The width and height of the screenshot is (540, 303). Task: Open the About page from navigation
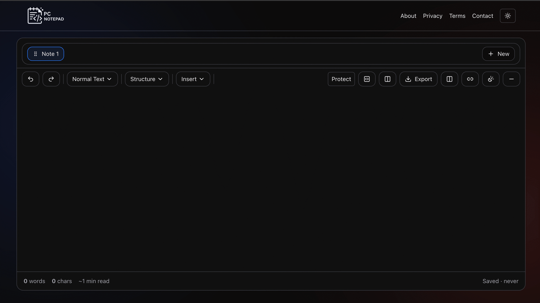(x=408, y=16)
